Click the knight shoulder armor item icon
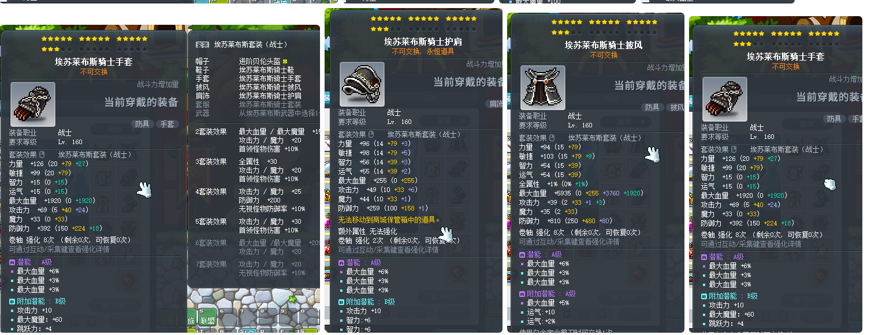The image size is (871, 335). [362, 84]
